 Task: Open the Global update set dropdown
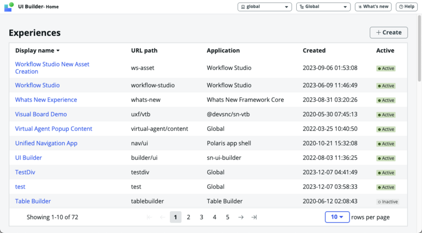(x=323, y=7)
